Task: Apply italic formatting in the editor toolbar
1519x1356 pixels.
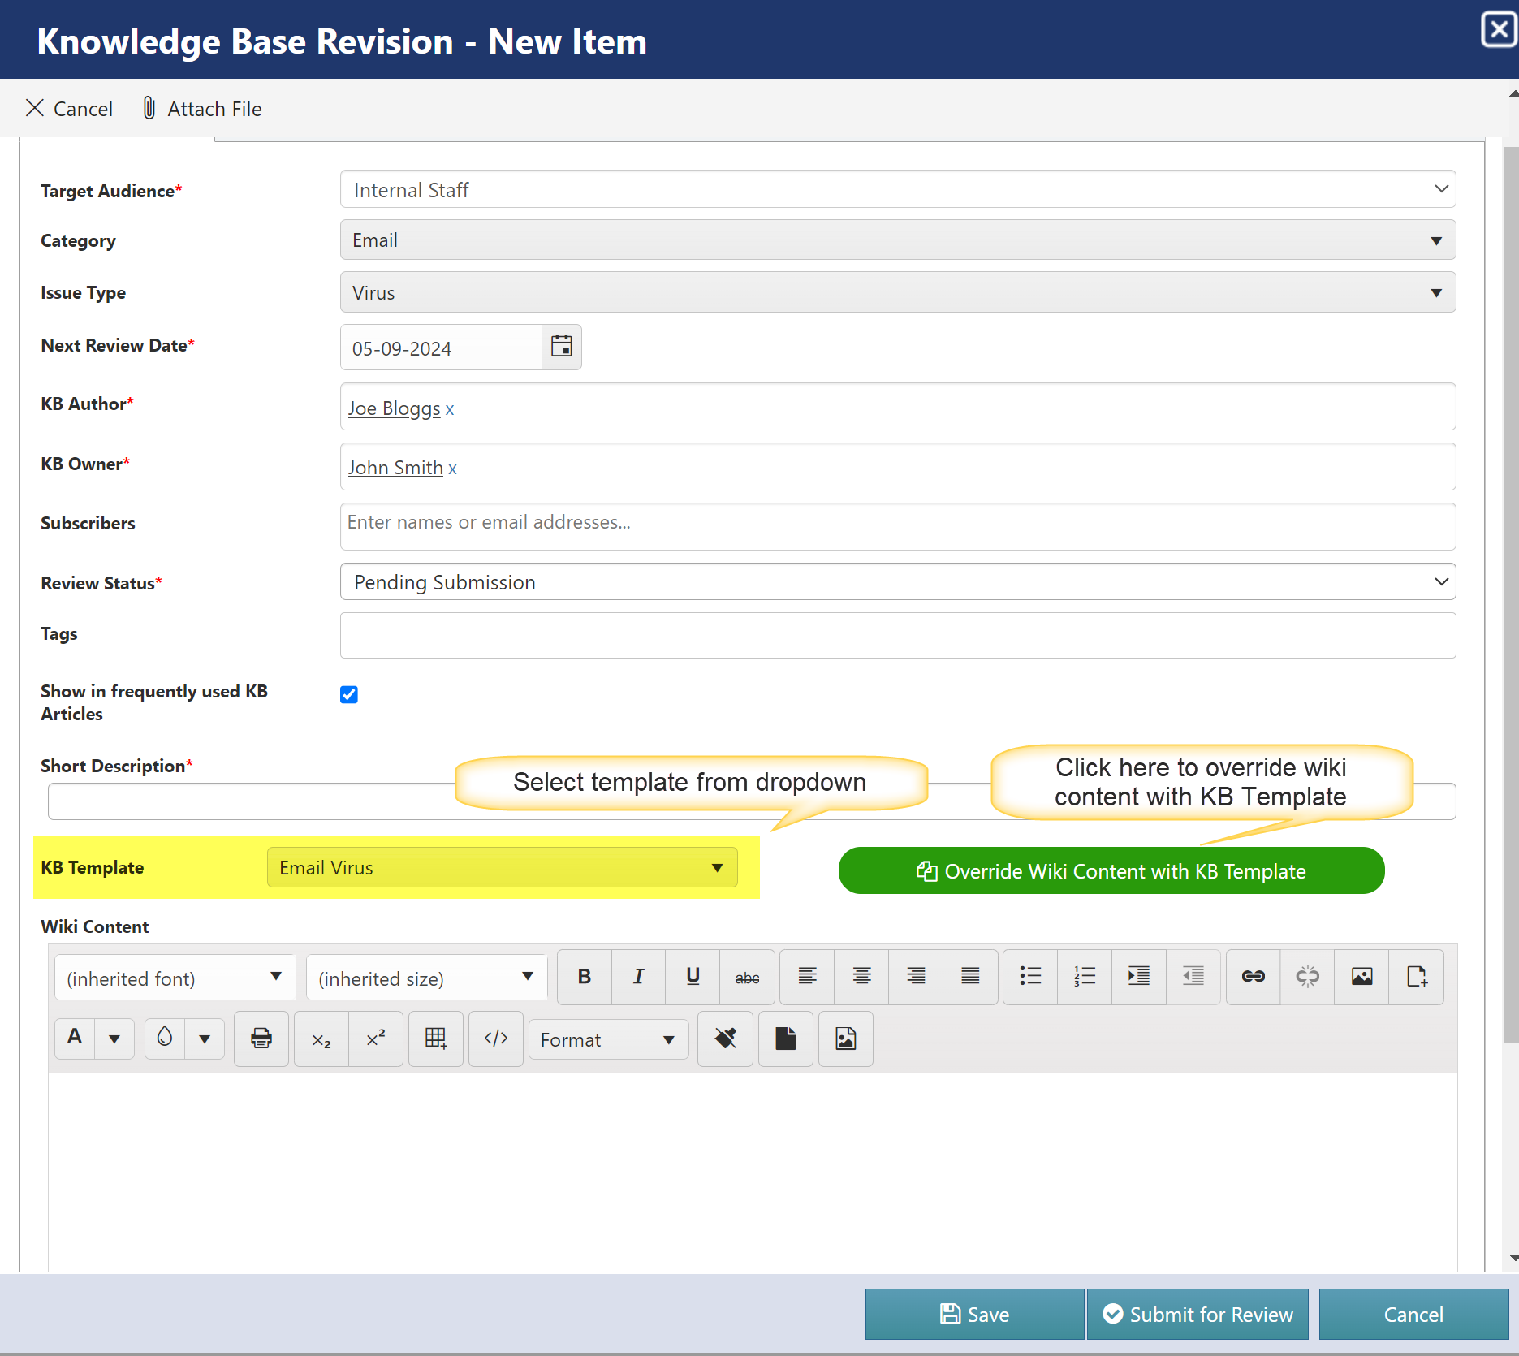Action: (x=638, y=977)
